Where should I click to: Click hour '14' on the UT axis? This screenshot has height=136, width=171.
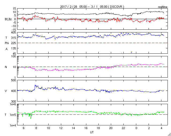coord(73,128)
